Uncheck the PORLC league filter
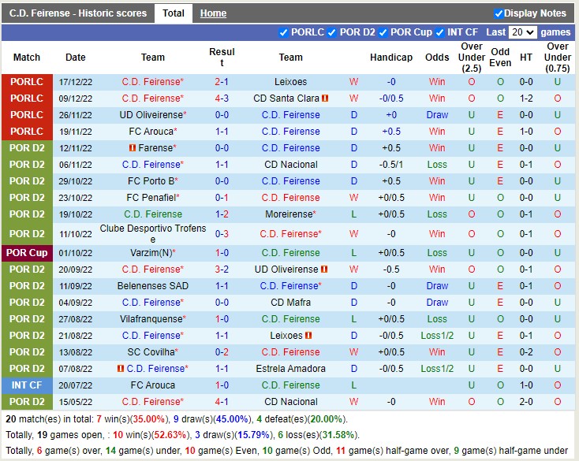This screenshot has width=579, height=461. pyautogui.click(x=283, y=32)
